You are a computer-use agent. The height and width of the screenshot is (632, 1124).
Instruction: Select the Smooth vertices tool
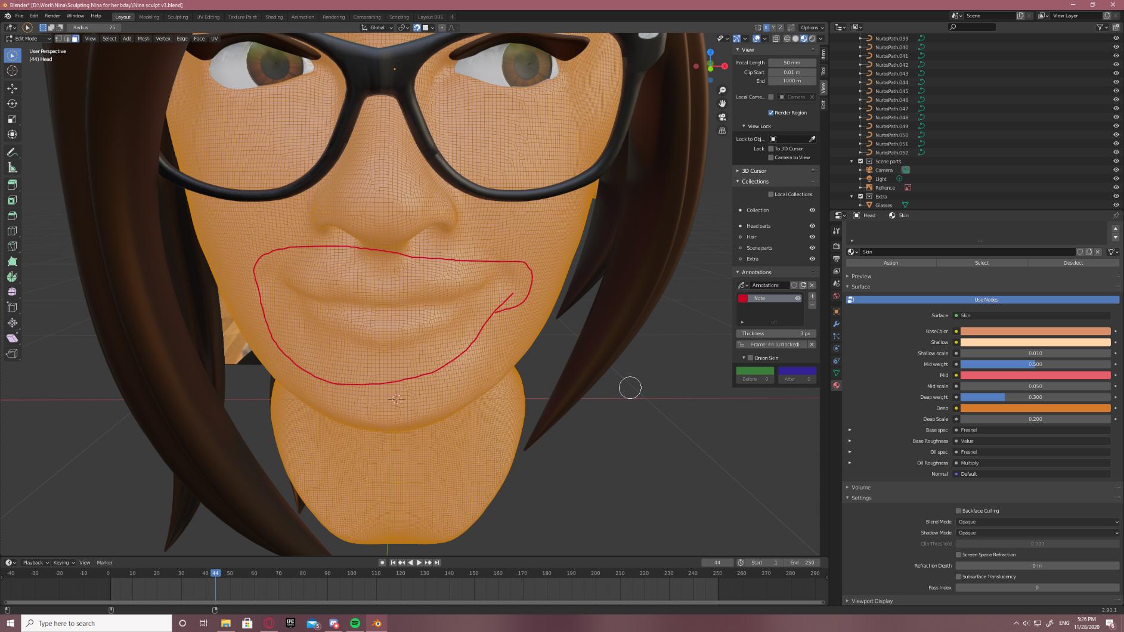click(x=12, y=292)
